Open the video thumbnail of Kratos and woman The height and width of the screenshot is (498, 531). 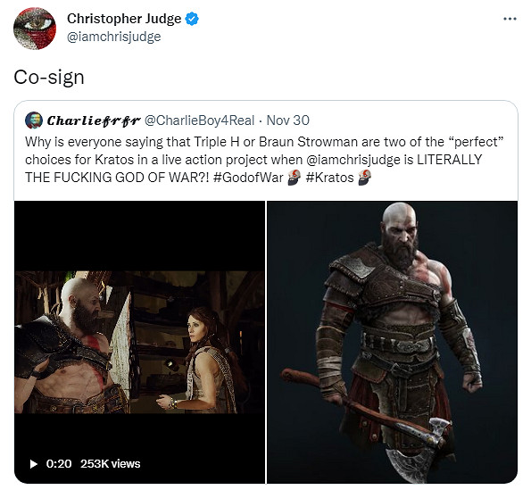tap(139, 342)
